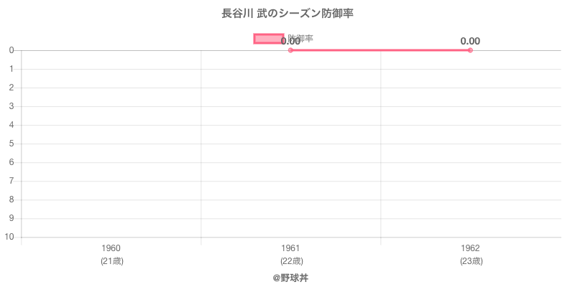
Task: Click the 1961 data point marker
Action: coord(290,50)
